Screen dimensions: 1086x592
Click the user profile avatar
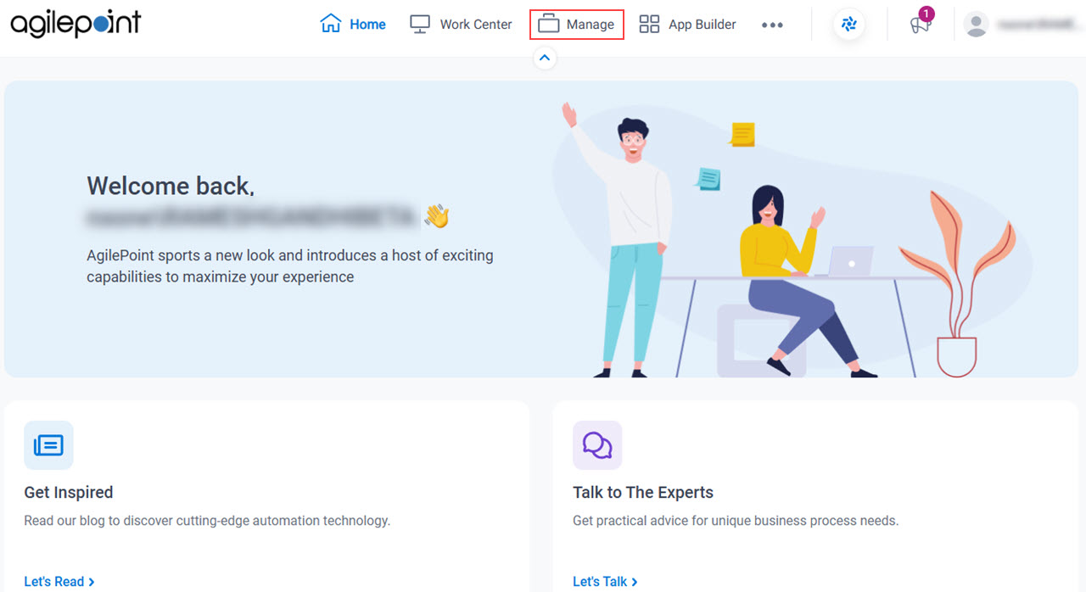point(977,25)
